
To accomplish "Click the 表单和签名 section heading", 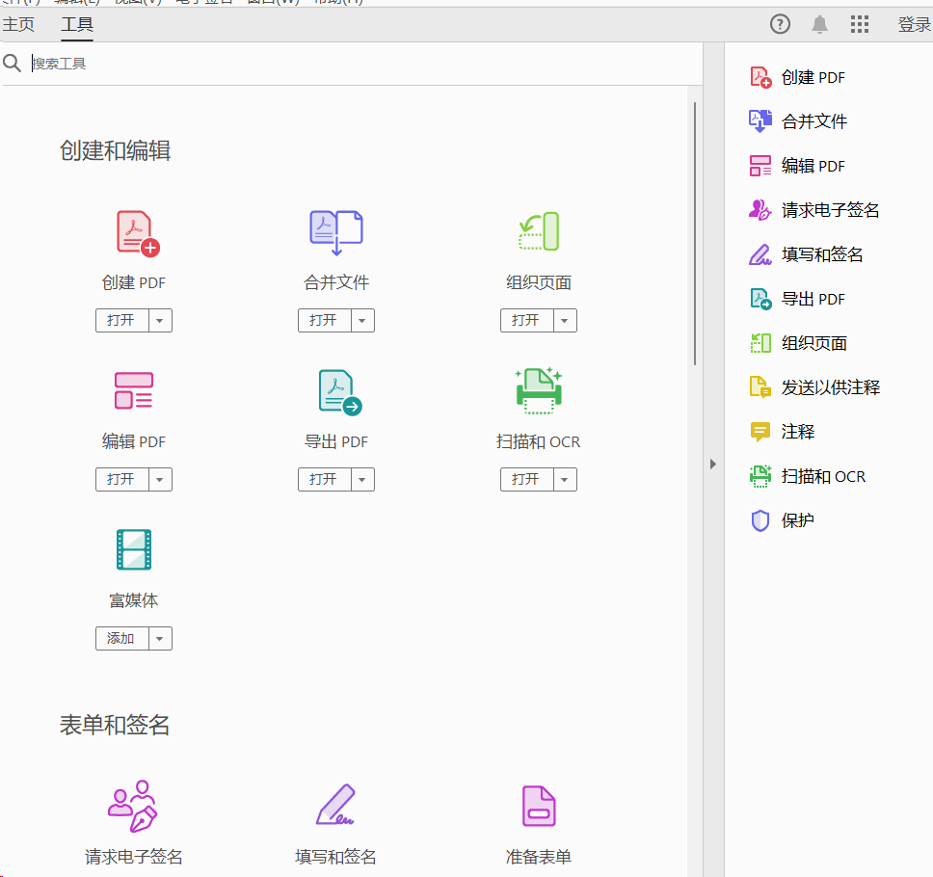I will coord(115,726).
